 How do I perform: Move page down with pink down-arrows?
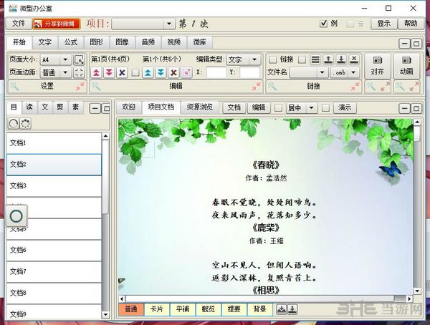(109, 72)
